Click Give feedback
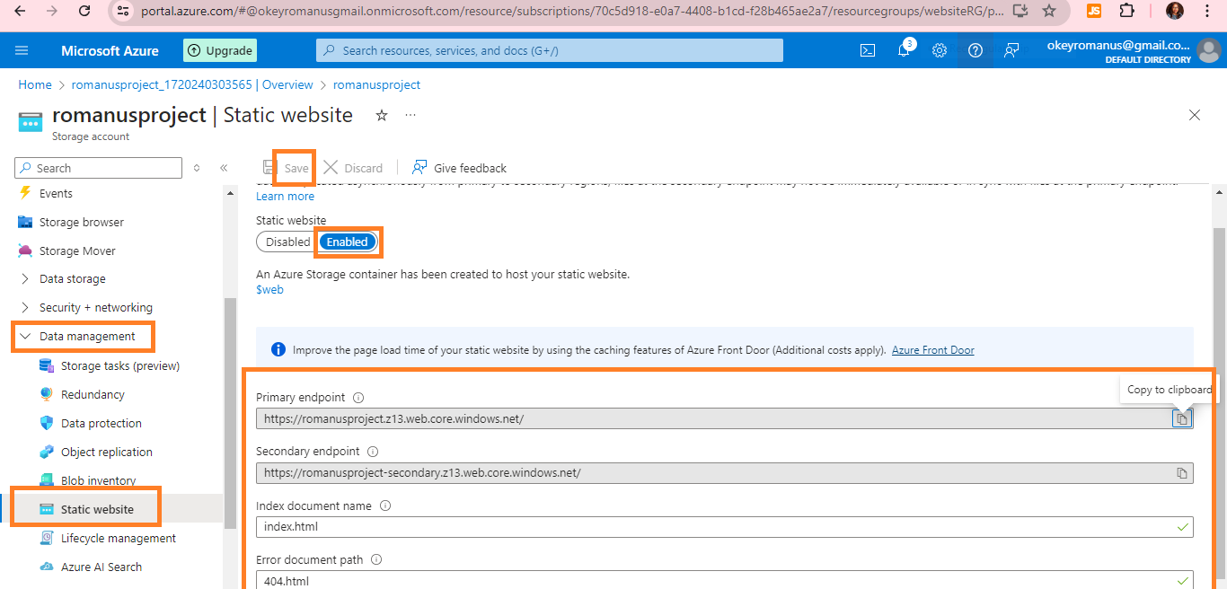This screenshot has height=589, width=1227. point(459,168)
